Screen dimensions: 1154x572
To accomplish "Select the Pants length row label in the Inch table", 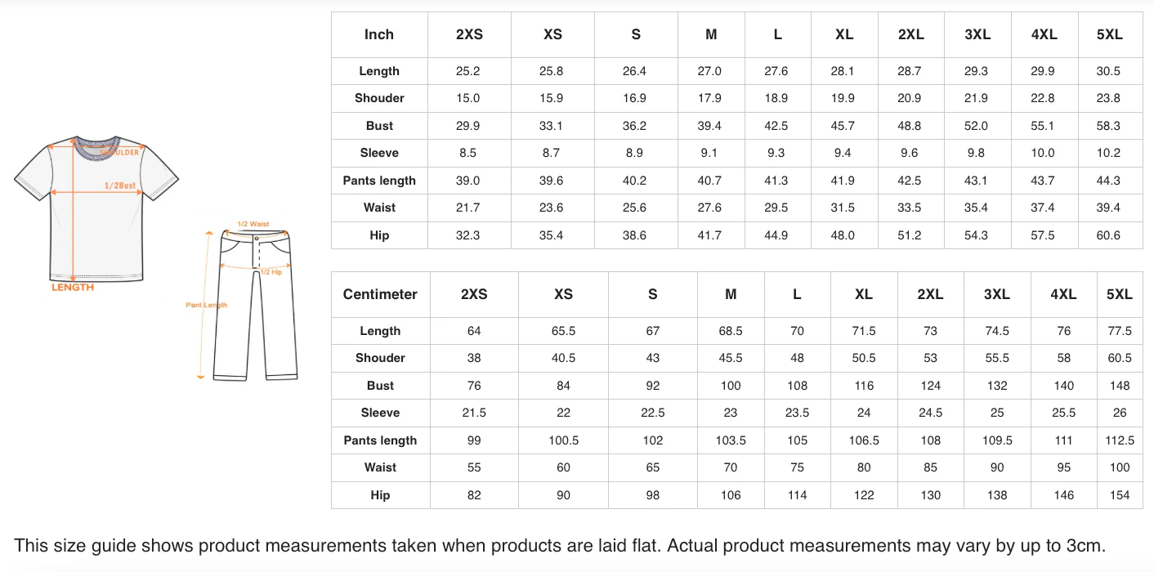I will 379,181.
